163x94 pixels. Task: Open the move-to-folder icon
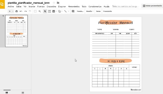pos(58,3)
